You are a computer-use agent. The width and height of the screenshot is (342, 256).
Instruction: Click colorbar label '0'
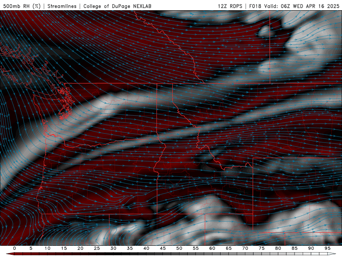15,248
